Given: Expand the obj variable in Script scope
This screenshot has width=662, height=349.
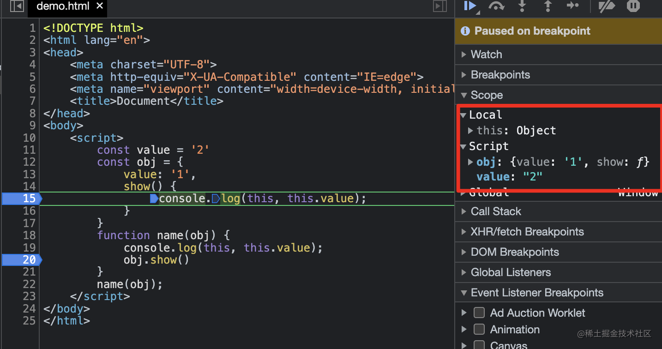Looking at the screenshot, I should [470, 162].
